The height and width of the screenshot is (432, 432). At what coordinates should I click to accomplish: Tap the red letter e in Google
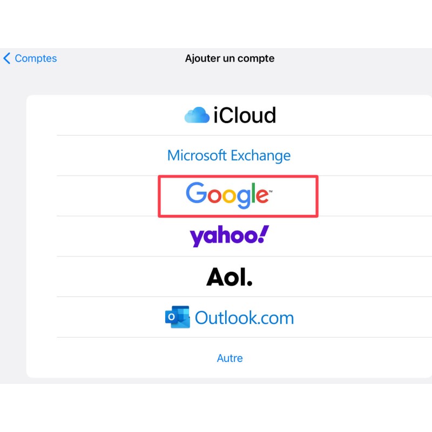[261, 195]
